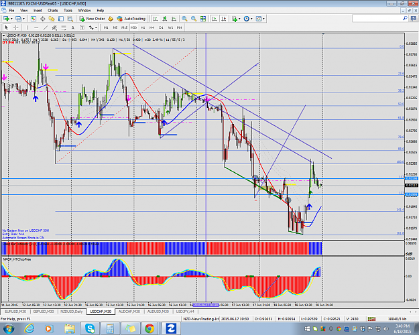Open the Strategy Tester icon

pyautogui.click(x=70, y=19)
